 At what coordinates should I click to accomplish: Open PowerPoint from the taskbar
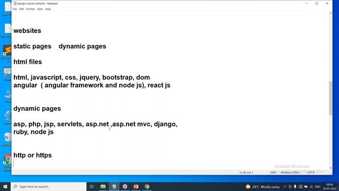pyautogui.click(x=136, y=186)
